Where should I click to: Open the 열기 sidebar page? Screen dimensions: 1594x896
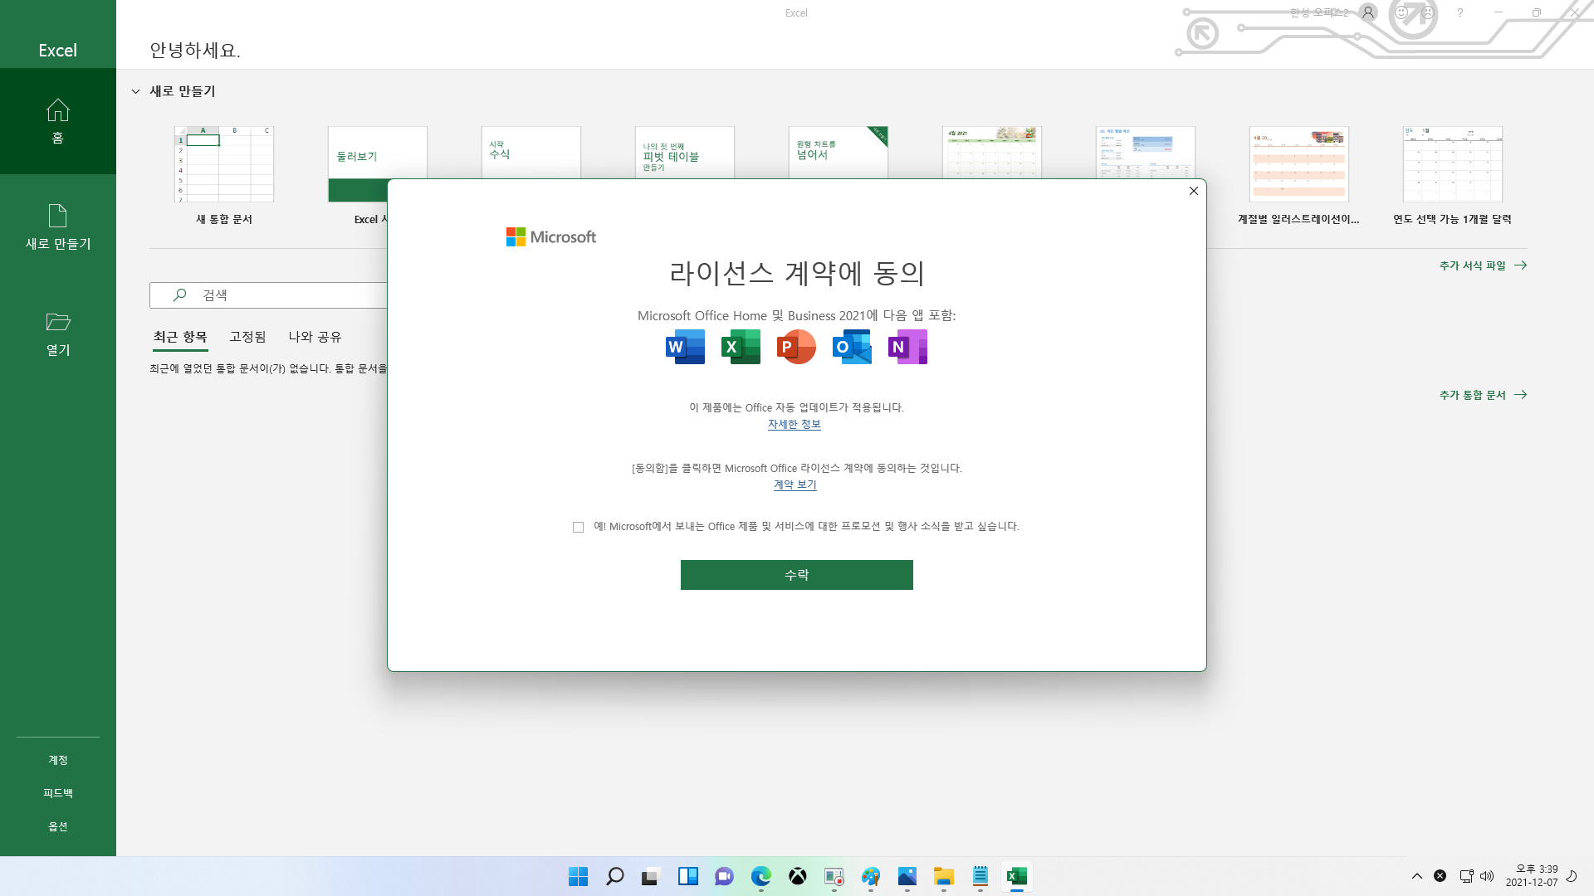point(58,334)
